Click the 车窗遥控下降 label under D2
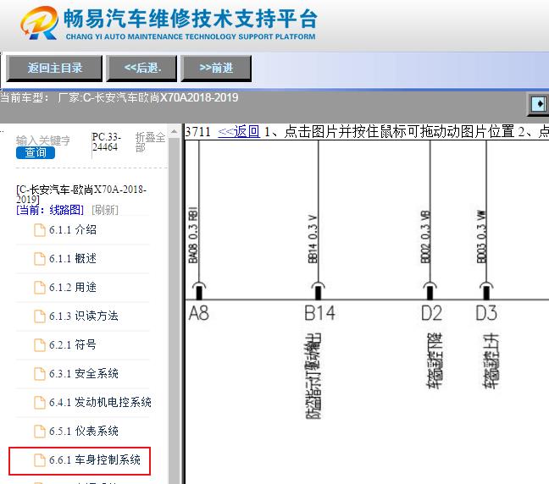549x484 pixels. coord(435,360)
